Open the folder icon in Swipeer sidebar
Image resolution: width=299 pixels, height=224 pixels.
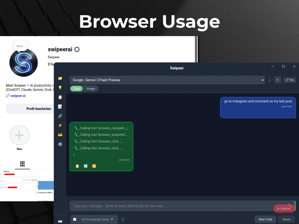pyautogui.click(x=60, y=78)
